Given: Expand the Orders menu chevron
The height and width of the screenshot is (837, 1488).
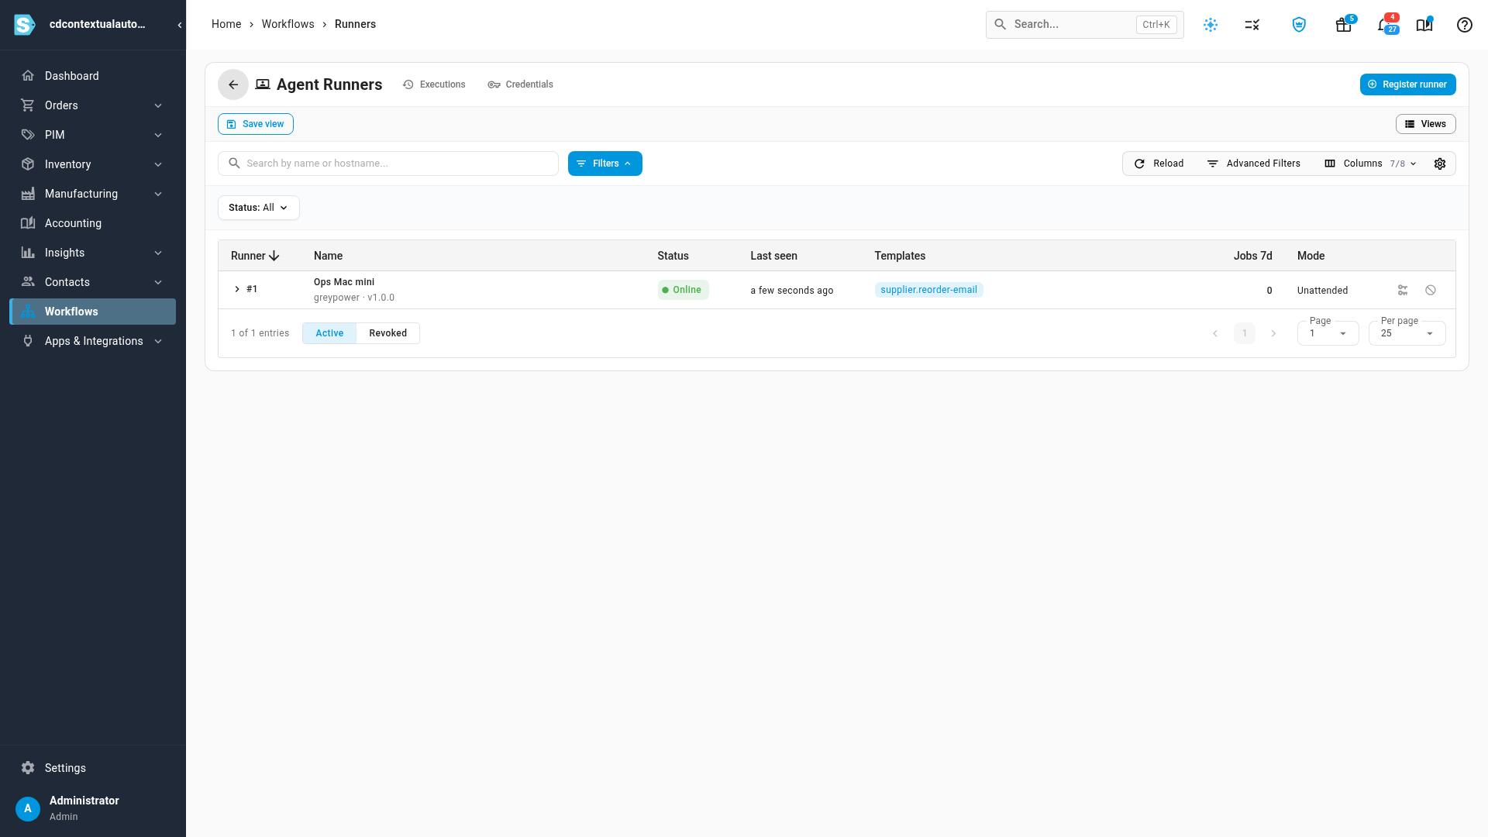Looking at the screenshot, I should (158, 105).
